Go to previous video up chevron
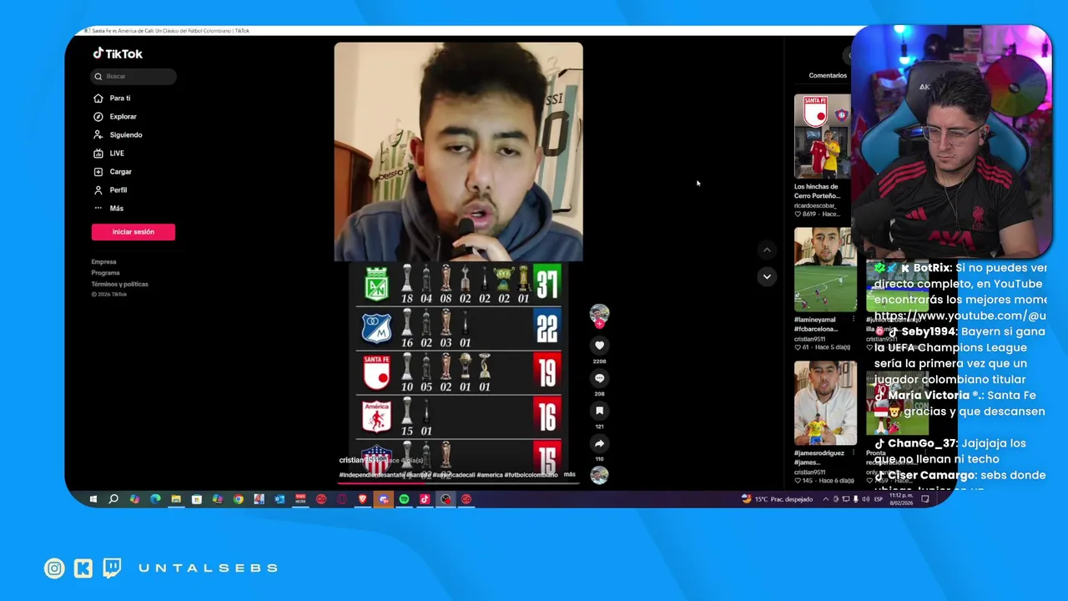Image resolution: width=1068 pixels, height=601 pixels. click(767, 250)
